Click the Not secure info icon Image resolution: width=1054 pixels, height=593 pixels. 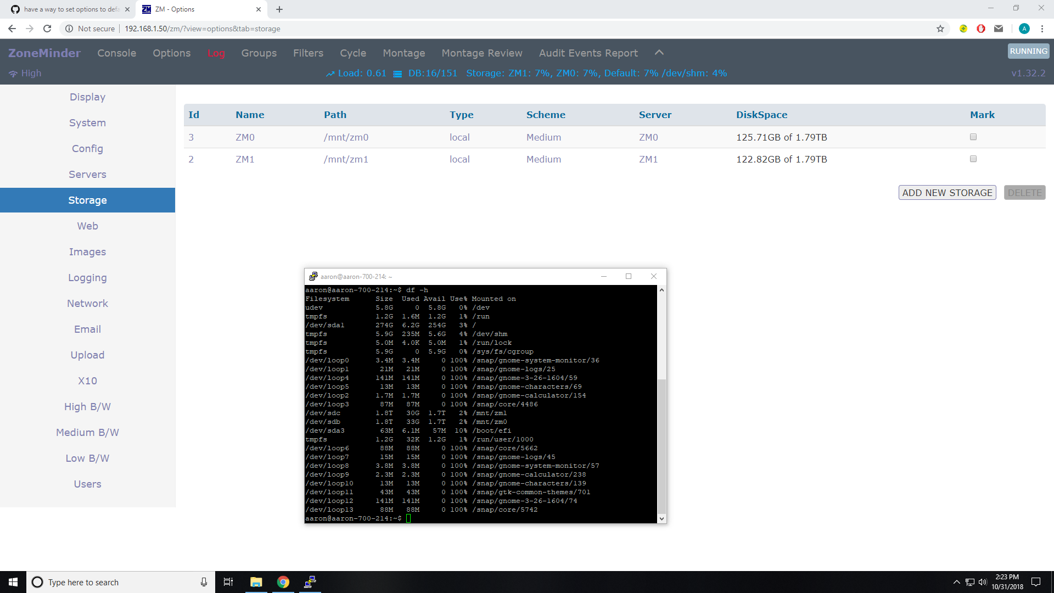(69, 29)
